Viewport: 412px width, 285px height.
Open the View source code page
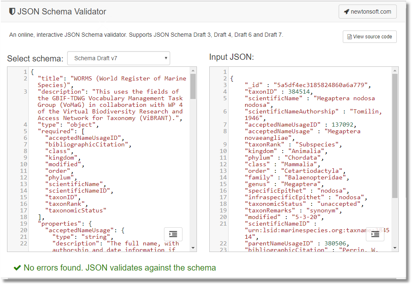[370, 37]
